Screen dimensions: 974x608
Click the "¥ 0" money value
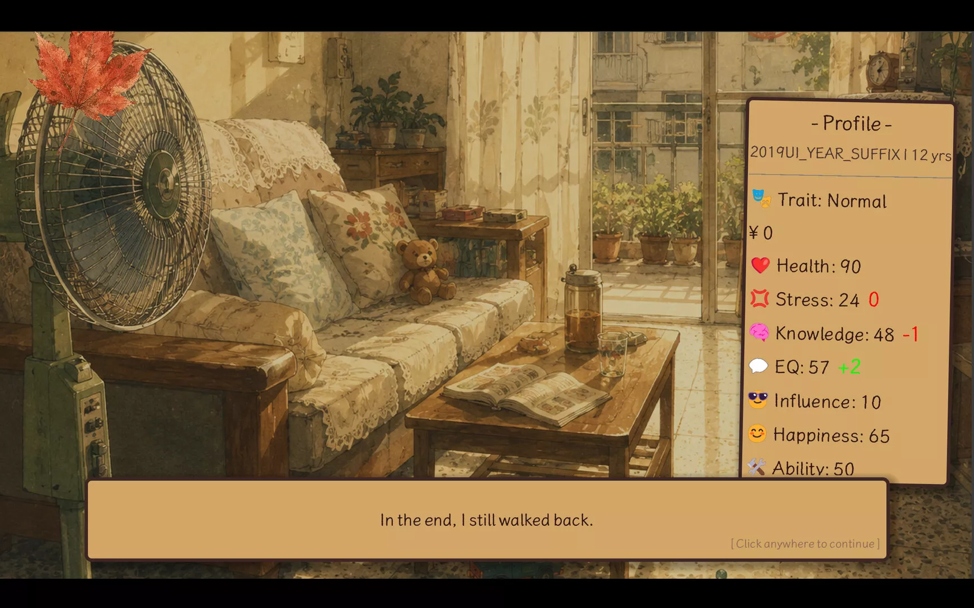[760, 233]
